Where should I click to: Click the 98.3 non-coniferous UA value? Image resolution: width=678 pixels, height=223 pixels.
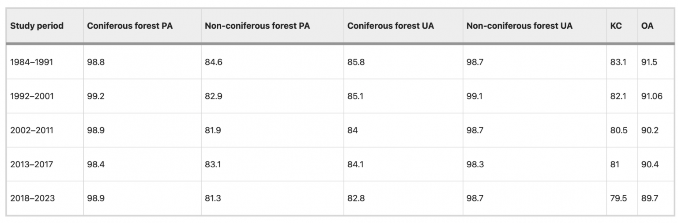(x=475, y=164)
